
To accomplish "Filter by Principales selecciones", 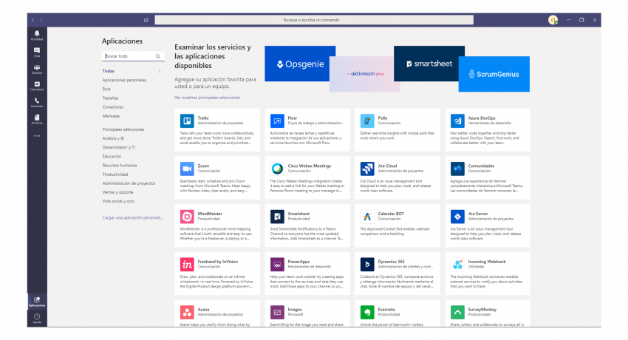I will point(123,129).
